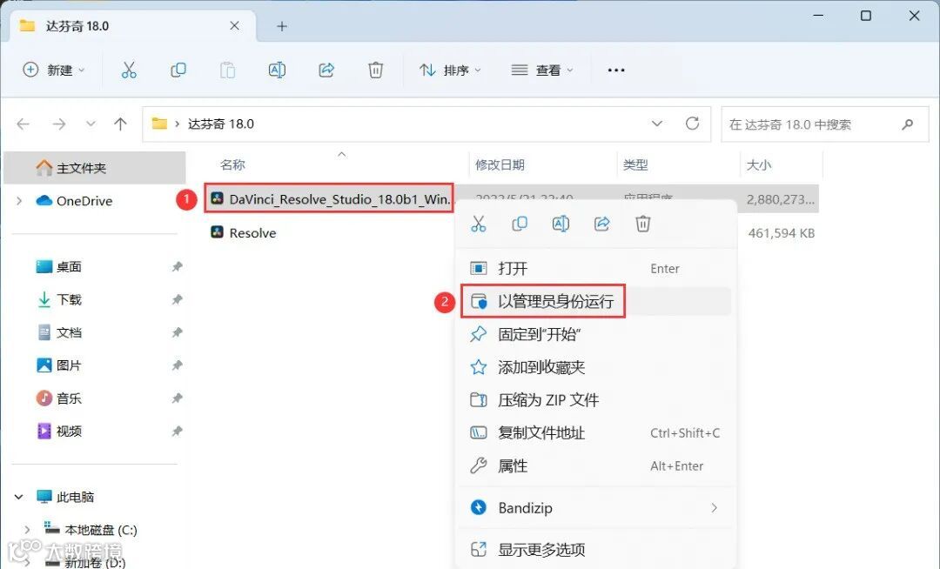Click the Rename icon in the toolbar

click(277, 70)
